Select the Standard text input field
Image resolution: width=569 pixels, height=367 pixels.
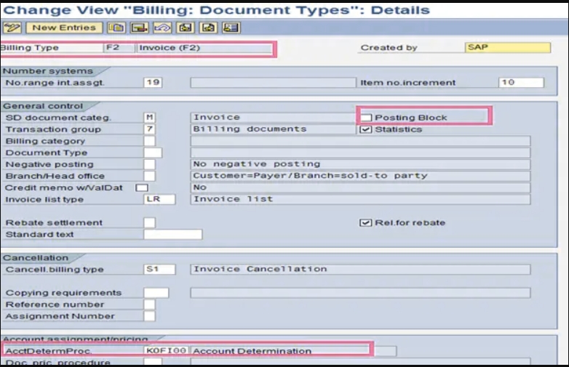(172, 235)
